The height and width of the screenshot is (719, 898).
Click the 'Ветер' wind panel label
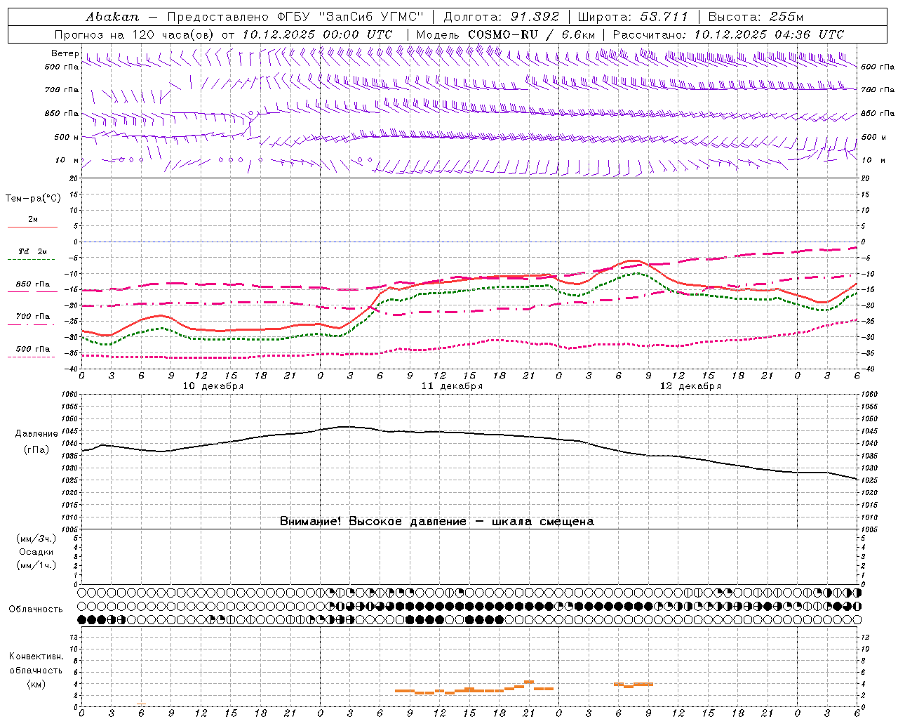pos(65,53)
